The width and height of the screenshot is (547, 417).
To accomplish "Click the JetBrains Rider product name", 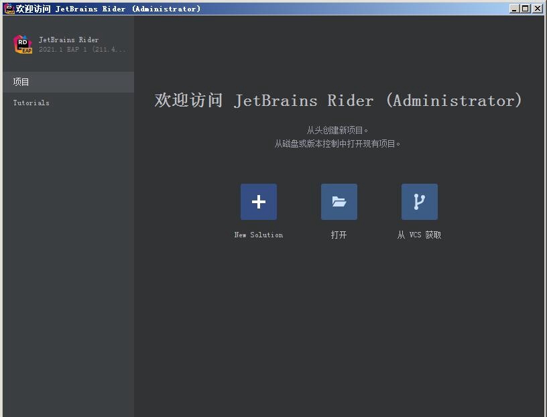I will click(x=68, y=40).
